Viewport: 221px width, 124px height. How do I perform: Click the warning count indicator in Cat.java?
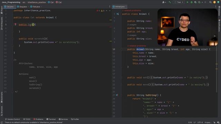coord(103,11)
